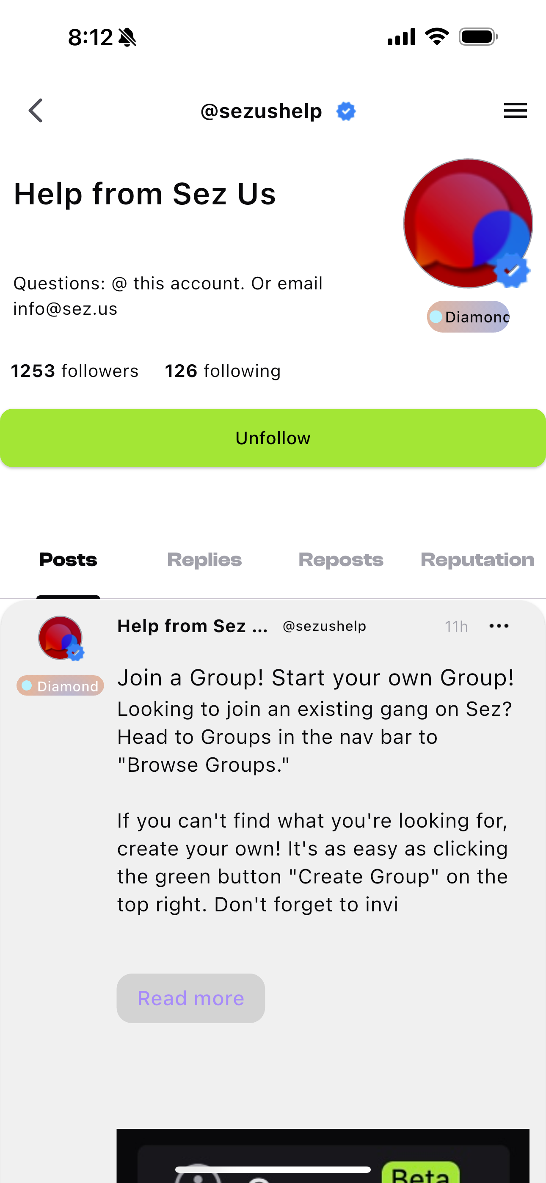Tap the battery status icon
Image resolution: width=546 pixels, height=1183 pixels.
click(x=478, y=37)
